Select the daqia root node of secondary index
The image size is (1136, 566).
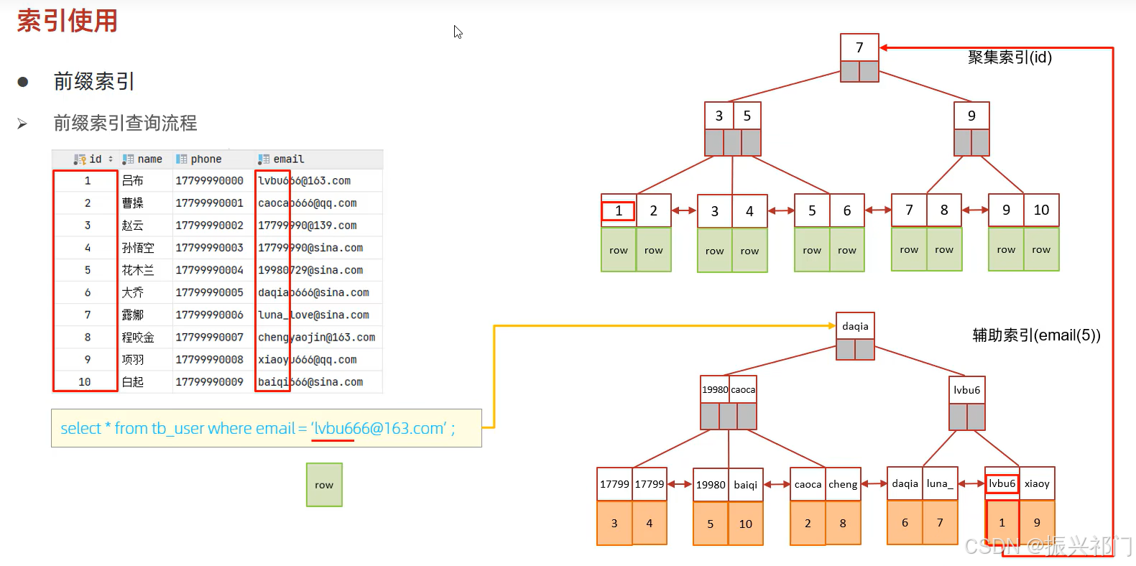point(855,326)
